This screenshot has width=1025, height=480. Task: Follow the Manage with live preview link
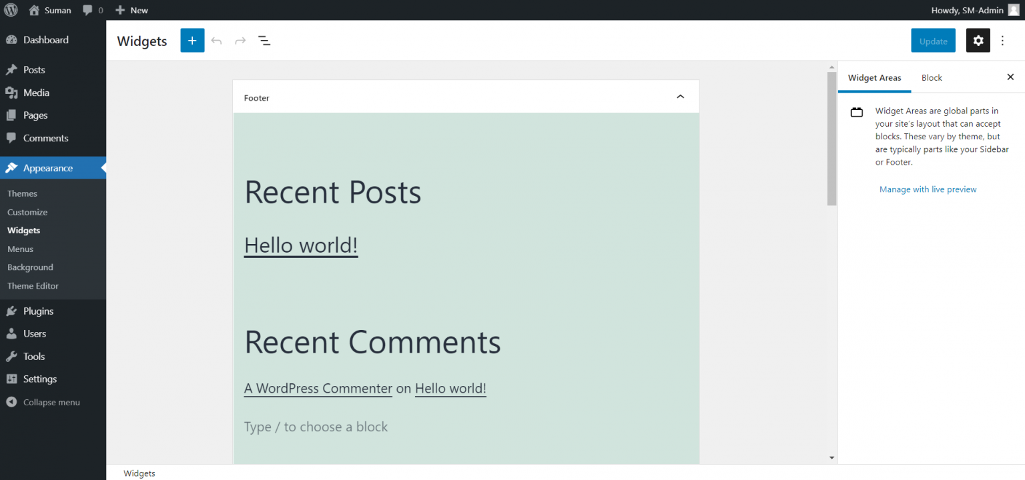(x=928, y=189)
